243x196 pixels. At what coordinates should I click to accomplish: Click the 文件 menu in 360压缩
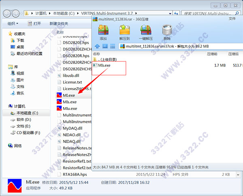232,19
